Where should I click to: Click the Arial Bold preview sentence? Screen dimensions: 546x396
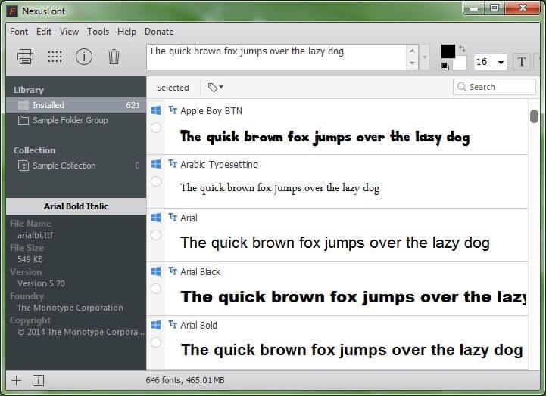pos(351,350)
